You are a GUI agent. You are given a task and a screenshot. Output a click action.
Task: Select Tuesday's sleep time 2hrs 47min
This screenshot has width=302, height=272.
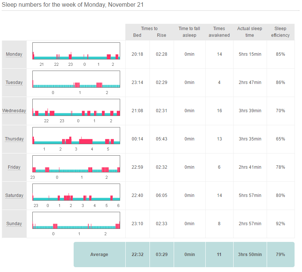(250, 82)
